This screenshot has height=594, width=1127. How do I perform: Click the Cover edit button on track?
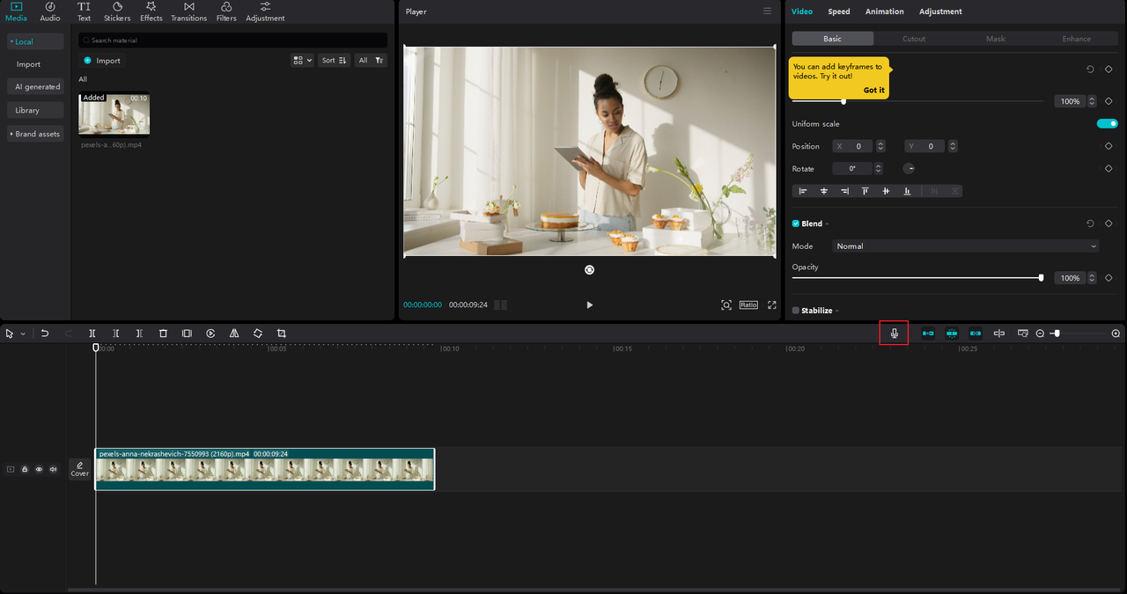click(80, 469)
